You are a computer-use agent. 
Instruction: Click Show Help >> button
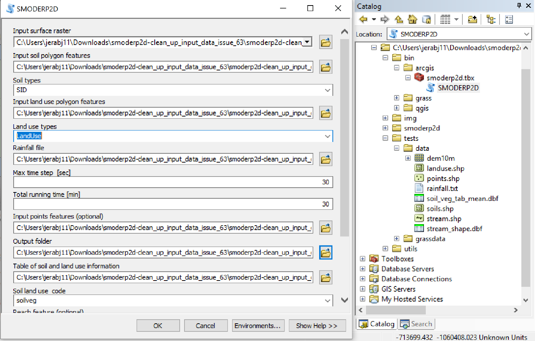click(317, 326)
